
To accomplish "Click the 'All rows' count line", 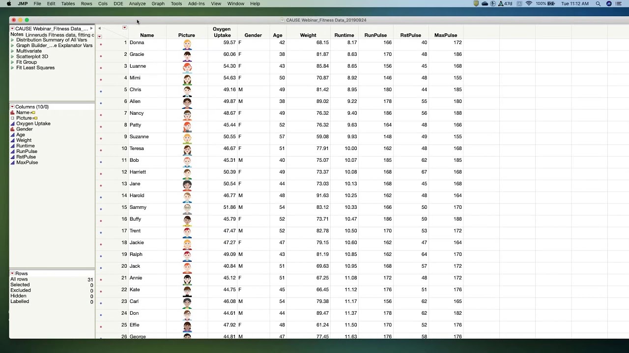I will [52, 279].
